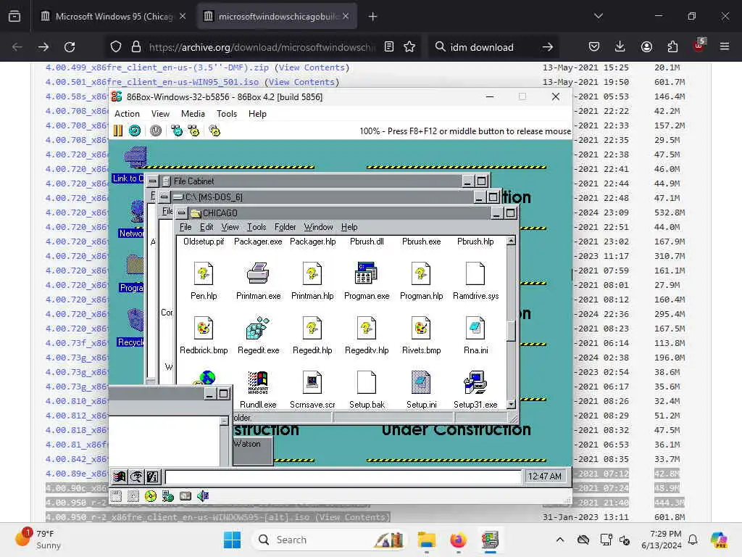Open Firefox downloads panel

[620, 46]
